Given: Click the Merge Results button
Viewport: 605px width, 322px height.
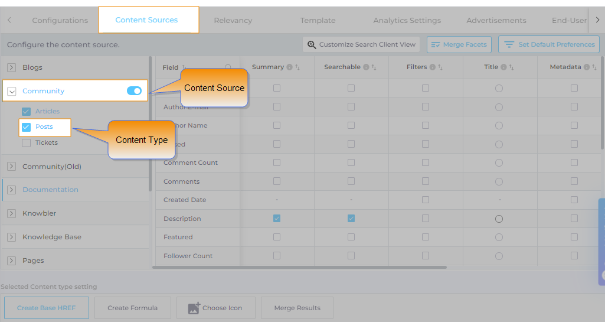Looking at the screenshot, I should (x=297, y=308).
